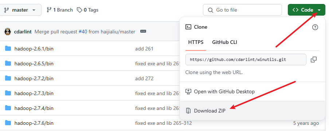Open the hadoop-2.7.4 row commit message
Screen dimensions: 329x131
[157, 108]
